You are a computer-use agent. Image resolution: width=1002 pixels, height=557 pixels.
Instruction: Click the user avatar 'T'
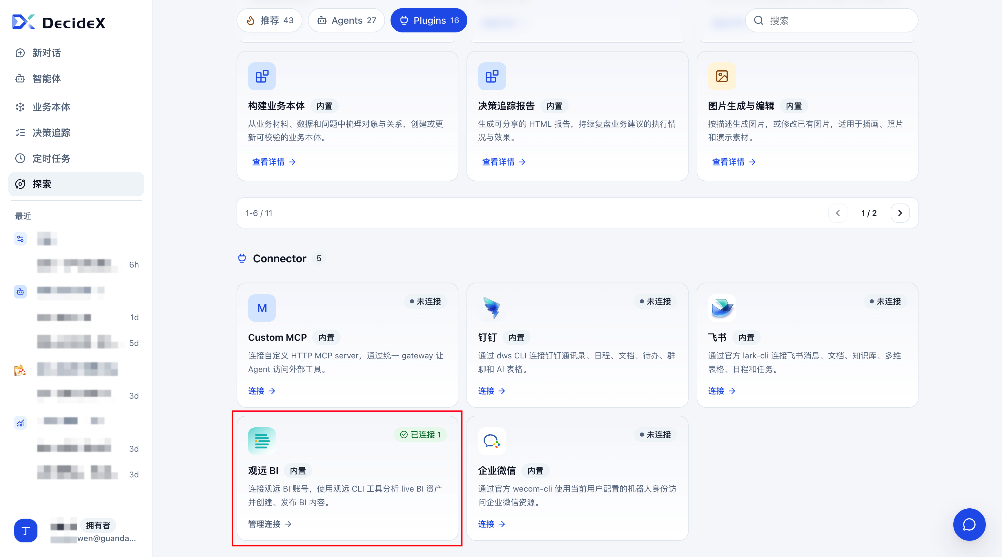pyautogui.click(x=26, y=531)
